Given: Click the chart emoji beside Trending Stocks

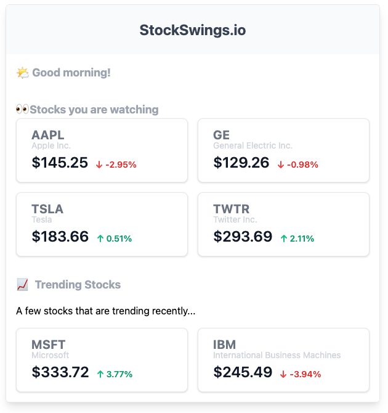Looking at the screenshot, I should click(23, 285).
